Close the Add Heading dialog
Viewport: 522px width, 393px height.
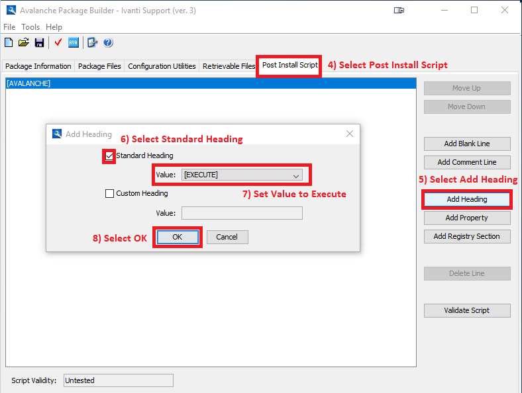click(350, 134)
